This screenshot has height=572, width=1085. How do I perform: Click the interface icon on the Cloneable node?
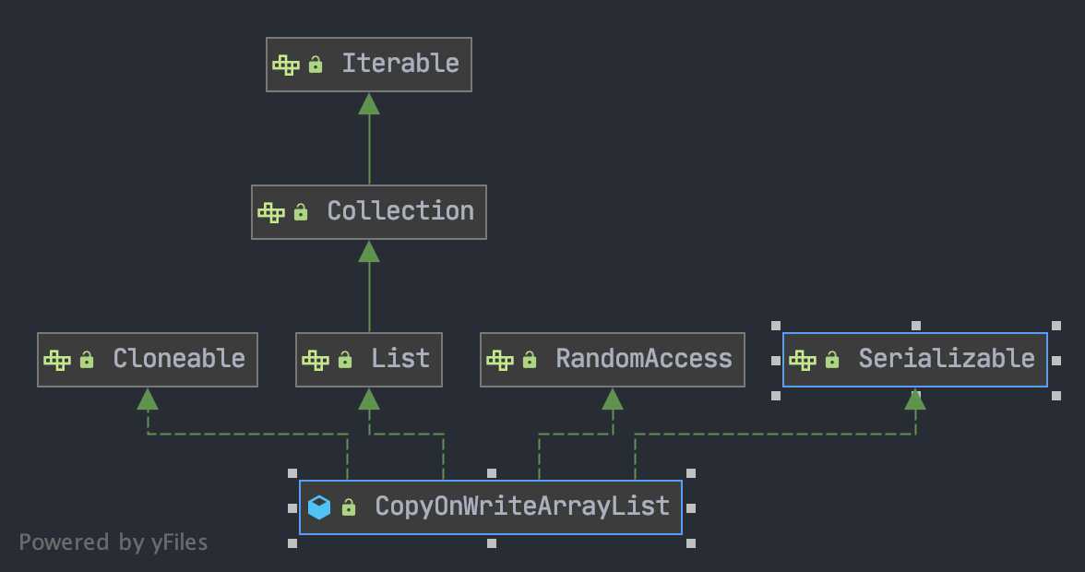click(x=57, y=361)
